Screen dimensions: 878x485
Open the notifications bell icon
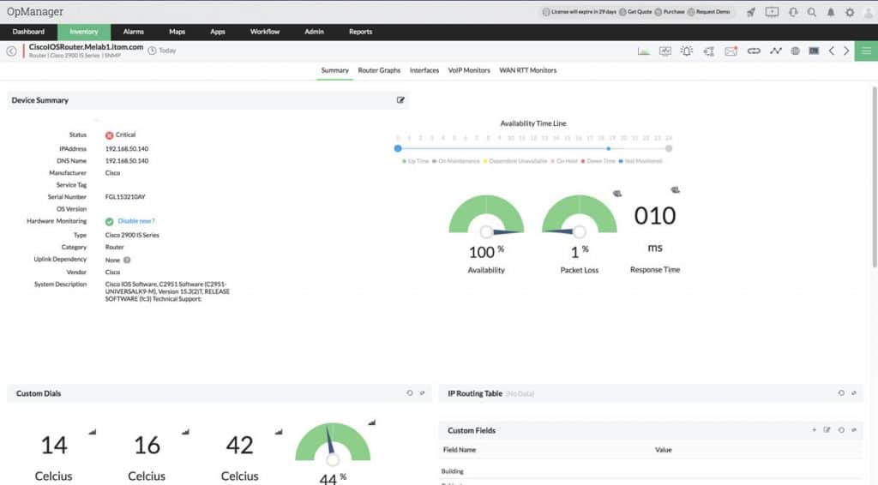point(831,12)
